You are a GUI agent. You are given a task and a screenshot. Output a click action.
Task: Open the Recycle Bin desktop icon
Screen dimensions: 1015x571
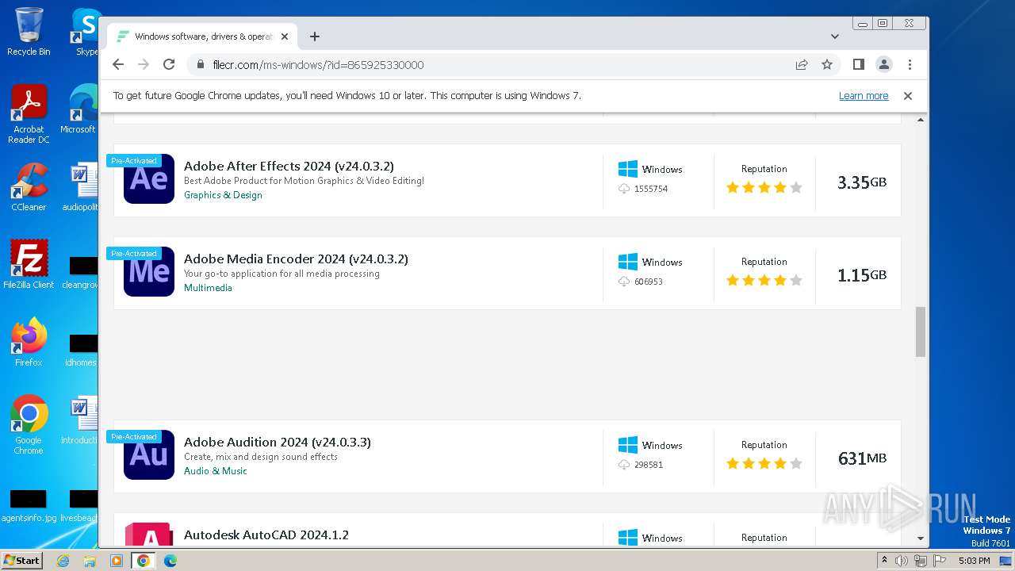pos(29,32)
